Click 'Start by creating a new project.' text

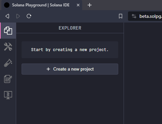tap(70, 50)
